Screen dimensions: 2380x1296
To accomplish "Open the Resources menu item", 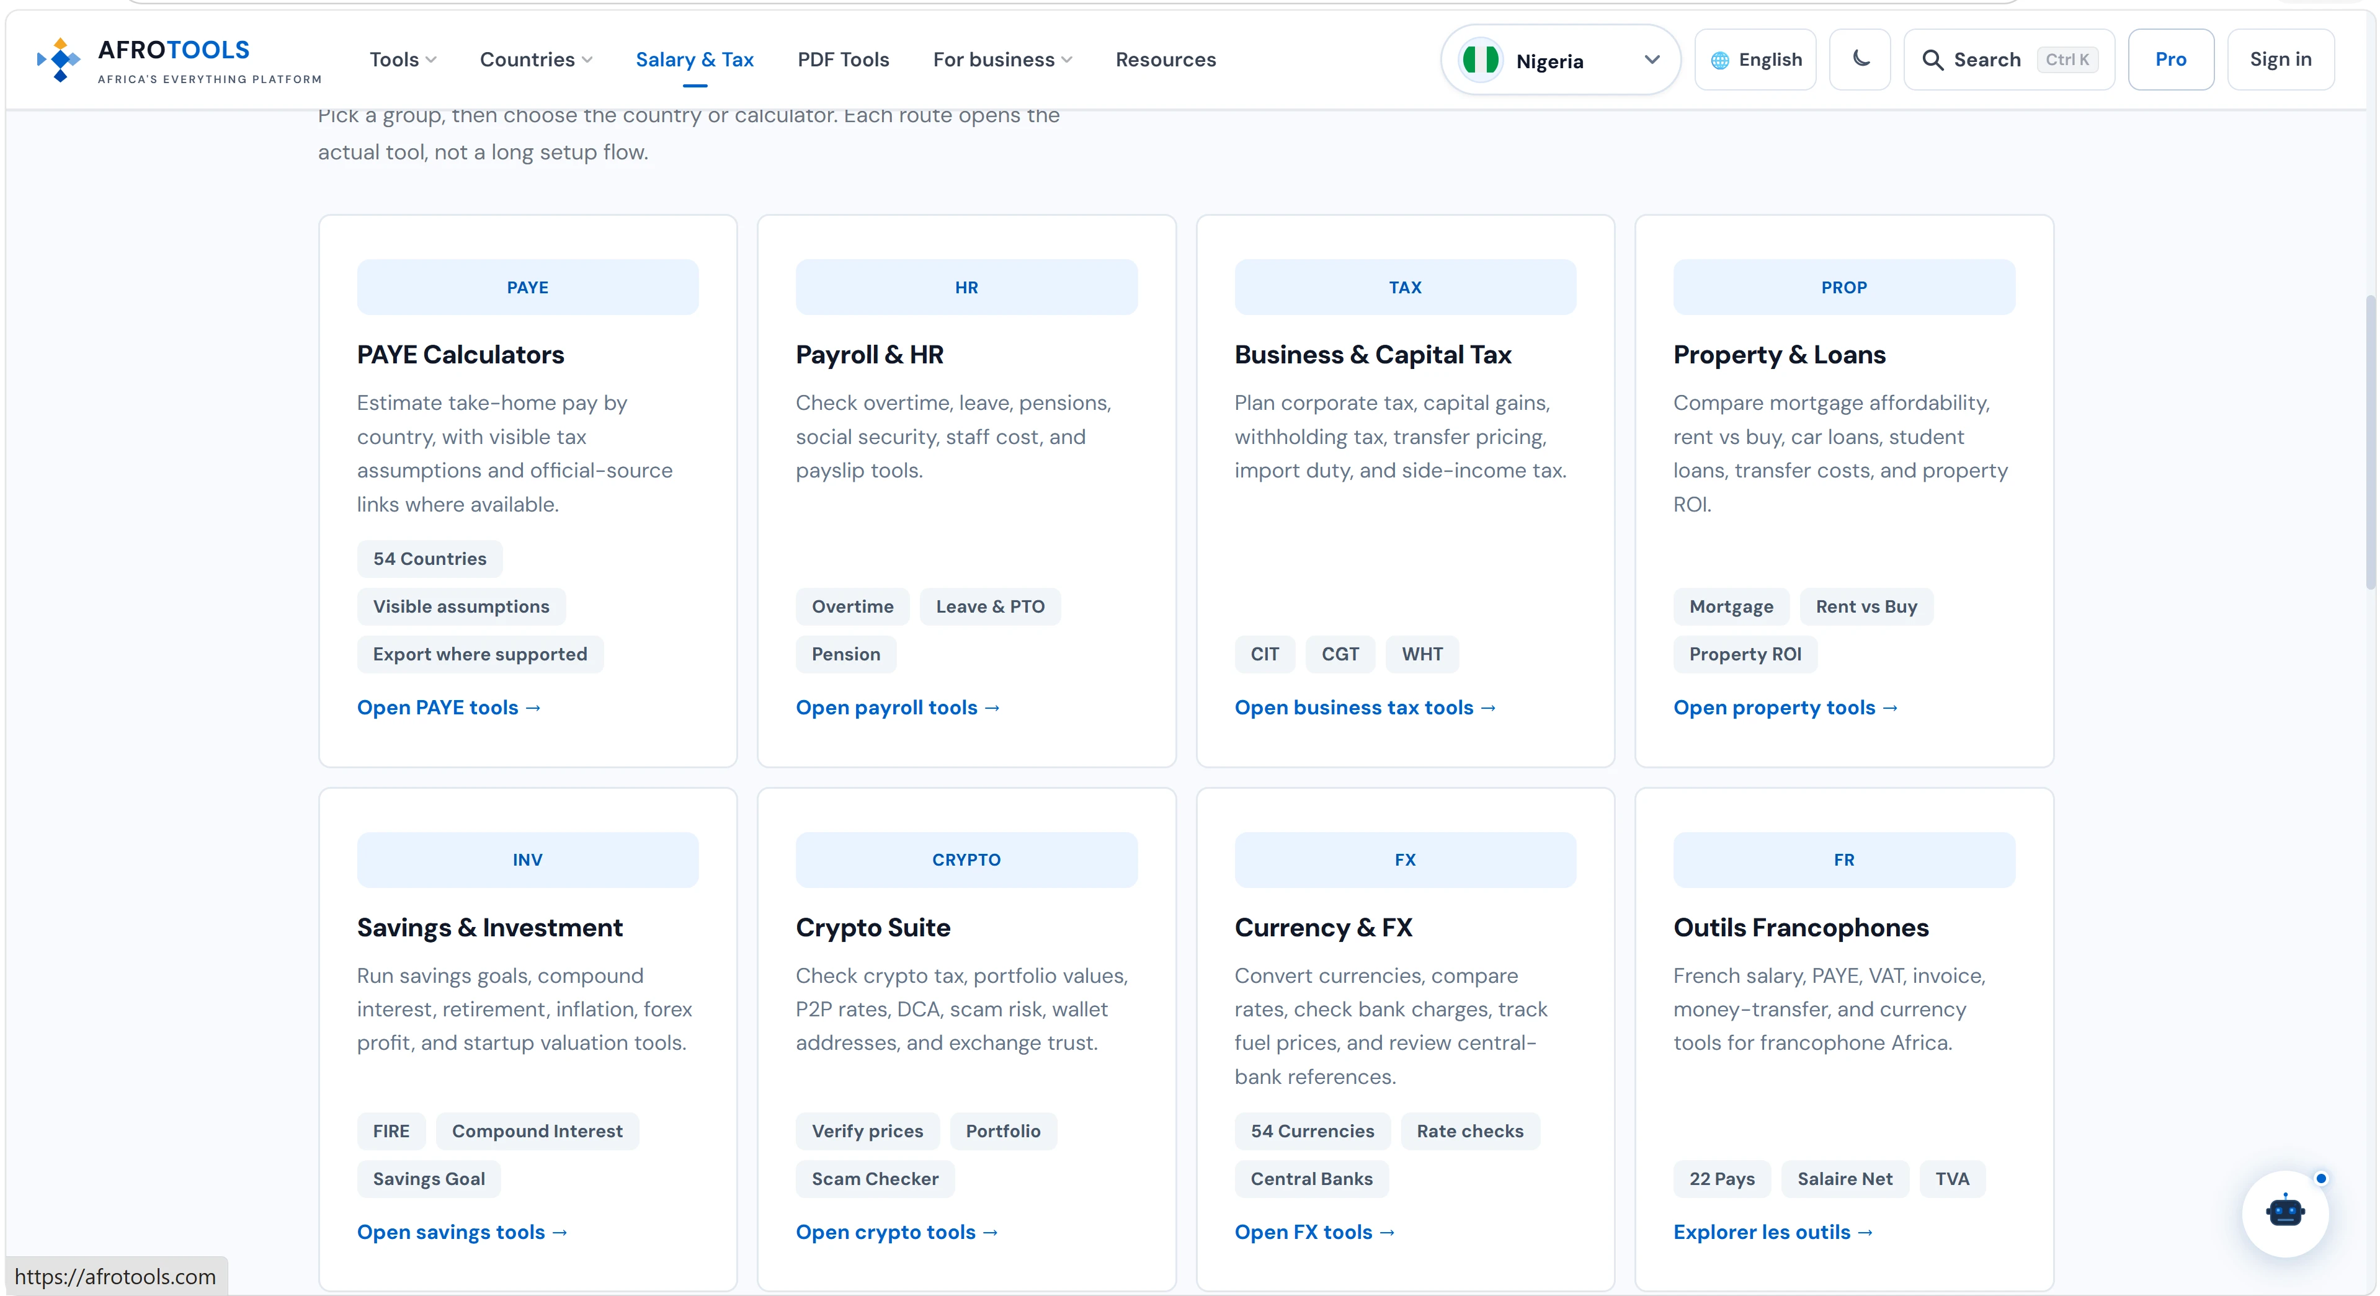I will (1166, 60).
